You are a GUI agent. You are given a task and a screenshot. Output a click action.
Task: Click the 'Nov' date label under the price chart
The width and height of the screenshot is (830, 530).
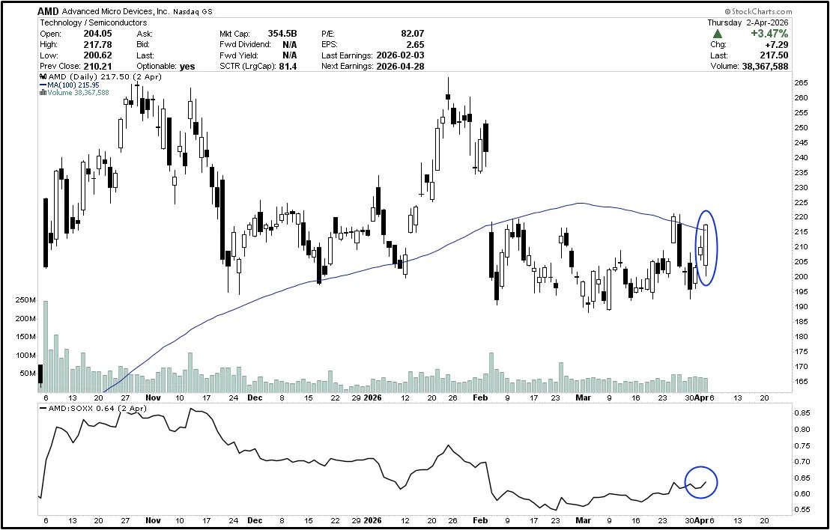(153, 397)
